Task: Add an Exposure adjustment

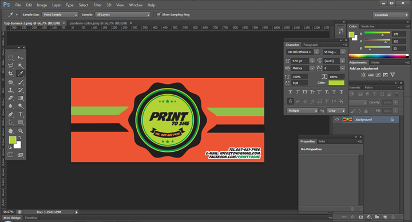Action: (385, 75)
